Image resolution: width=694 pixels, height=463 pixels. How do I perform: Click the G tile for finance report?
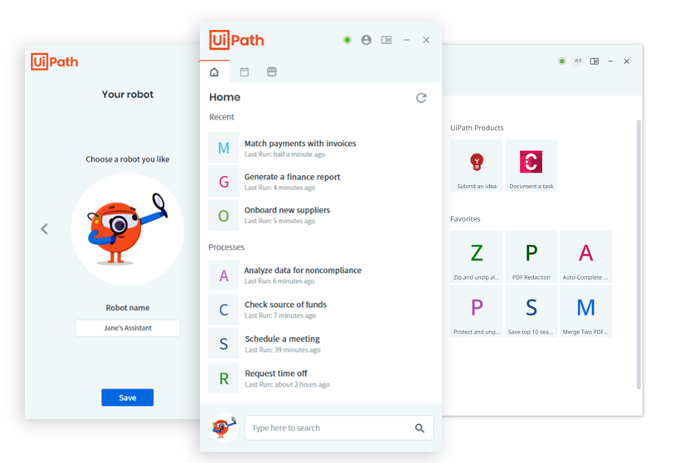[x=224, y=181]
